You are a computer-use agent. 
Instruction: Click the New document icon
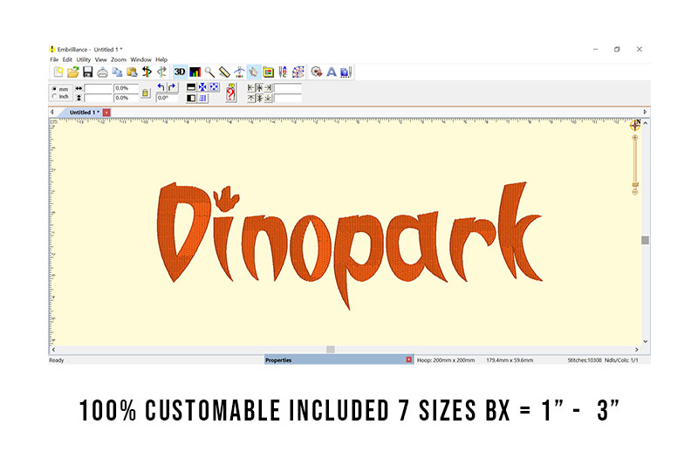58,72
